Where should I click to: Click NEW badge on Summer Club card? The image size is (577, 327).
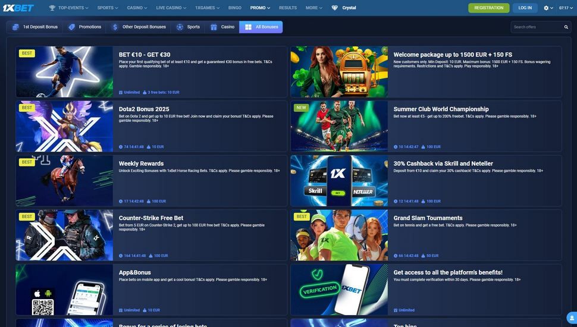[x=302, y=108]
